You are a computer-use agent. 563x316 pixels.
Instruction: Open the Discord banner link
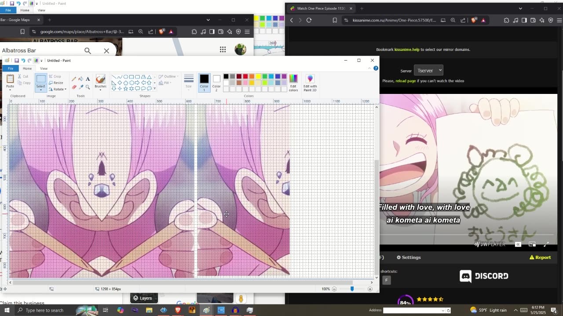click(484, 276)
